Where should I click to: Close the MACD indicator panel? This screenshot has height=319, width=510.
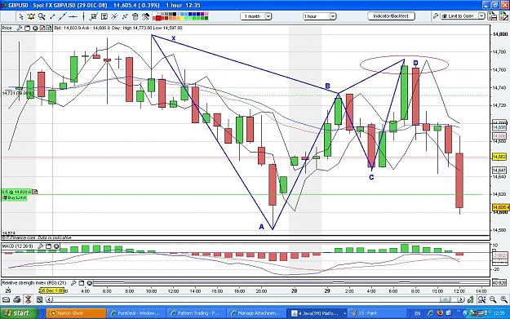56,246
